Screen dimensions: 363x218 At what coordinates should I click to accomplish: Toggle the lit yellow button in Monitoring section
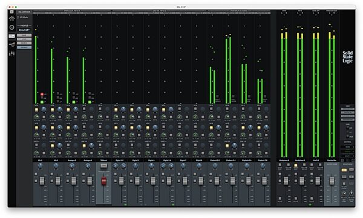(344, 170)
